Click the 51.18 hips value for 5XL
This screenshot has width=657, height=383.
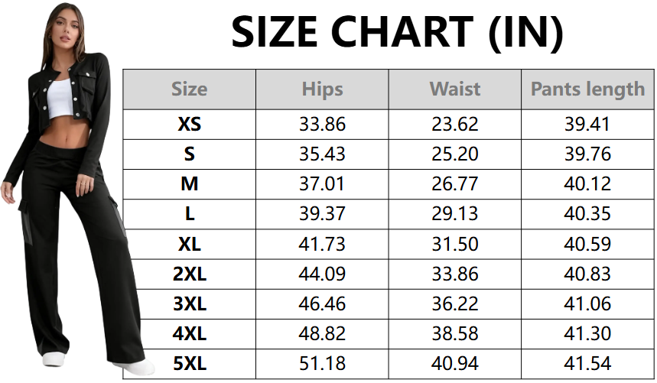pos(322,364)
